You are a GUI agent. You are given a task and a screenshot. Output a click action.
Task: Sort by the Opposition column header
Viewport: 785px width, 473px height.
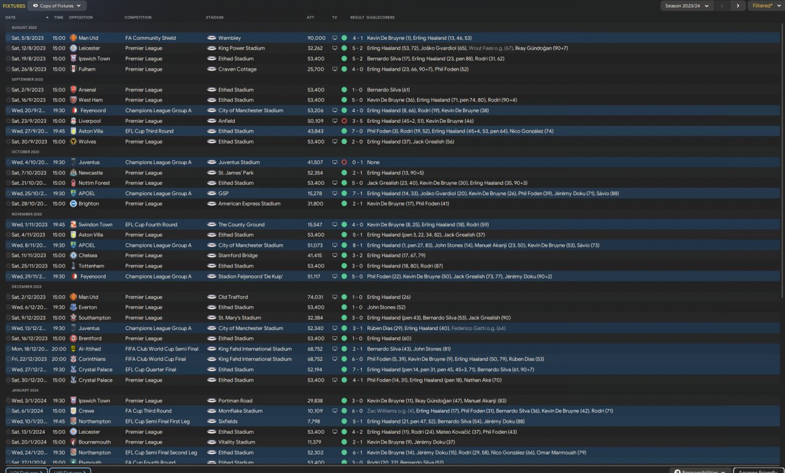tap(81, 17)
